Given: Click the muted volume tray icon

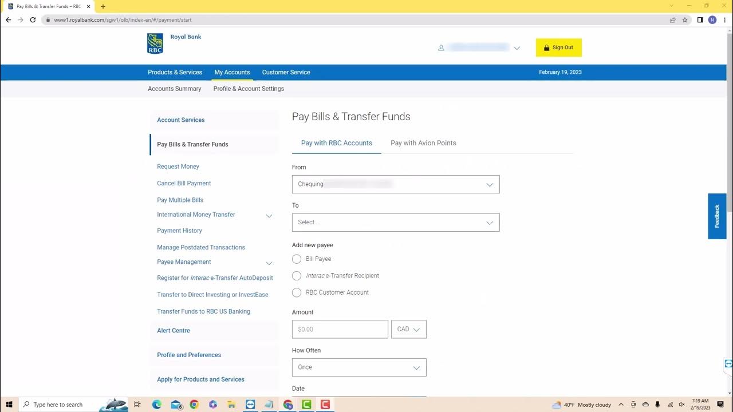Looking at the screenshot, I should (x=681, y=405).
